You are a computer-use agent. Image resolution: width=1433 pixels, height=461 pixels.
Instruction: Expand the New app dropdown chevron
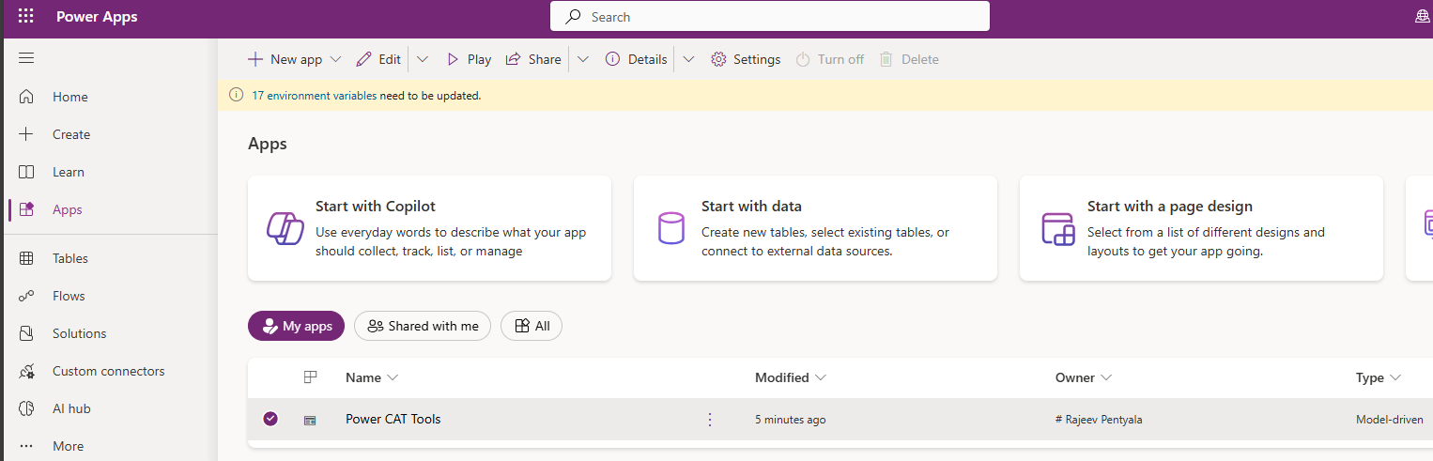[336, 59]
